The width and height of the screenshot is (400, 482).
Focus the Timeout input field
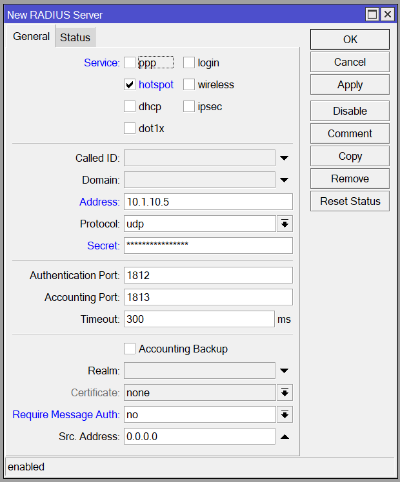(199, 319)
